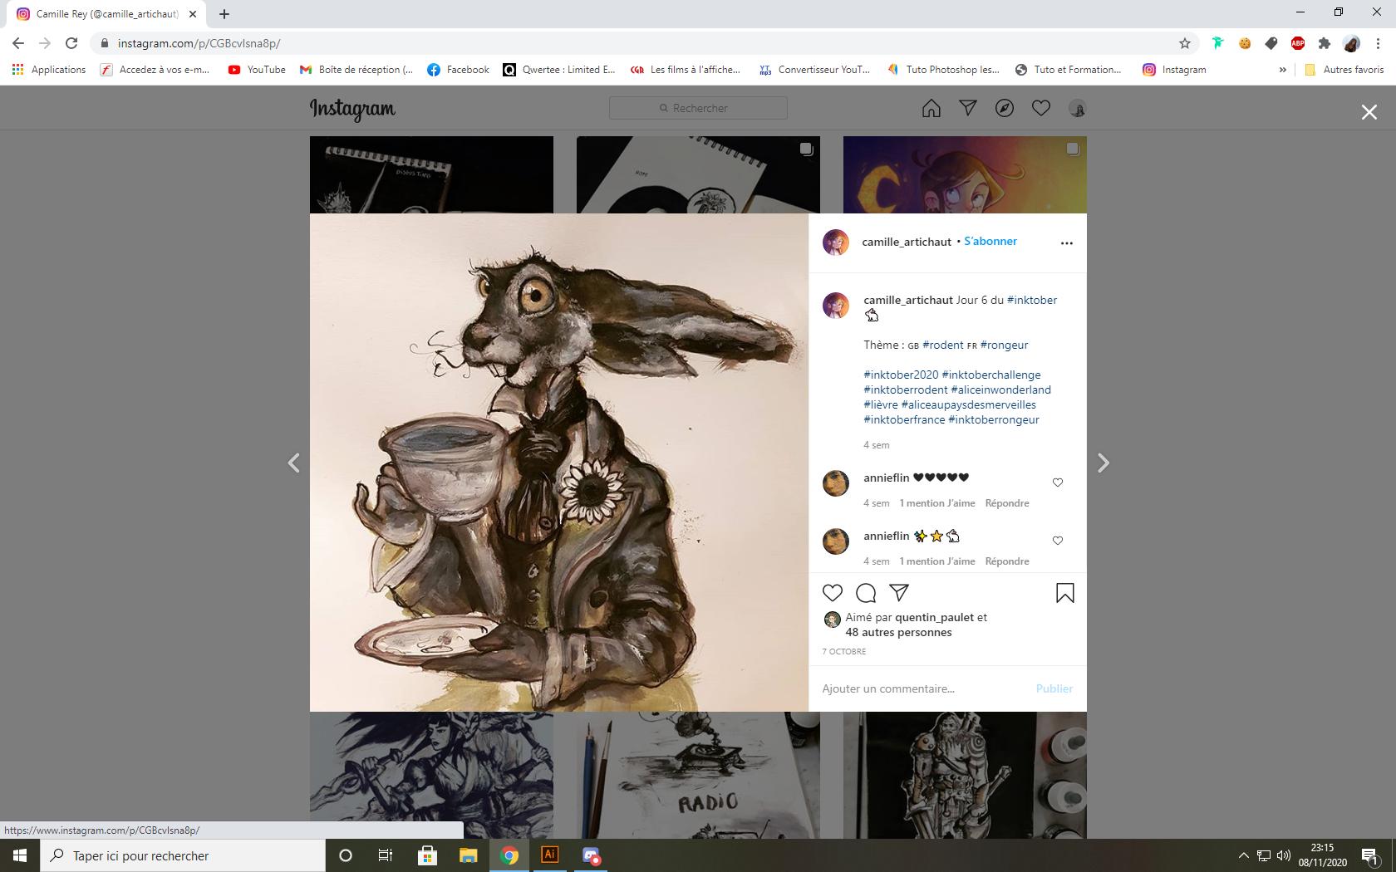
Task: Open the Discord icon on taskbar
Action: click(591, 855)
